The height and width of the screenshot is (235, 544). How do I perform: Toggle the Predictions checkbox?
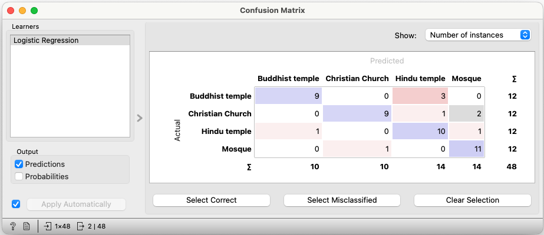tap(19, 164)
